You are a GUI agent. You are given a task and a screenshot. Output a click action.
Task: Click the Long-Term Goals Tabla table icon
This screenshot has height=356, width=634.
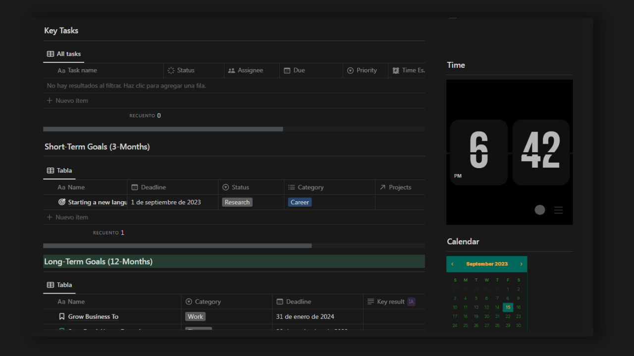click(x=51, y=285)
